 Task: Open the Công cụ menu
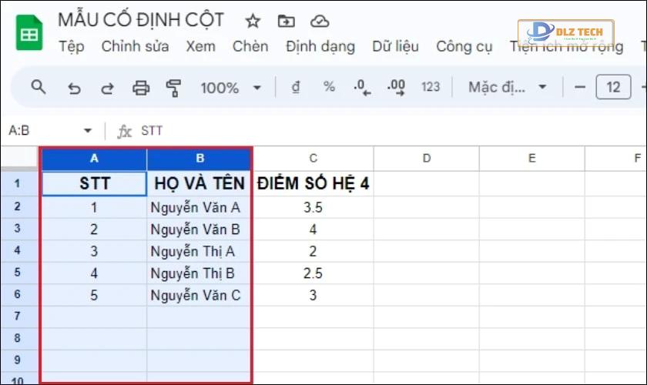pos(464,46)
